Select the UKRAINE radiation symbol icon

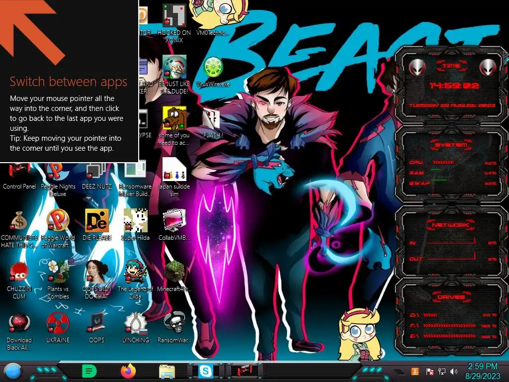pos(58,323)
